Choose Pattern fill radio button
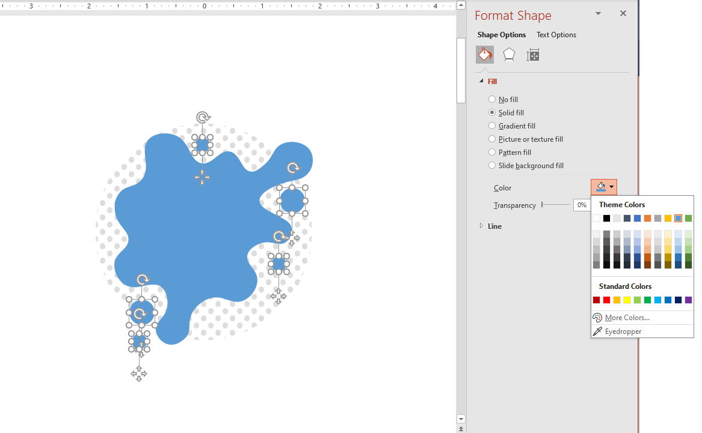Screen dimensions: 702x433 tap(492, 153)
